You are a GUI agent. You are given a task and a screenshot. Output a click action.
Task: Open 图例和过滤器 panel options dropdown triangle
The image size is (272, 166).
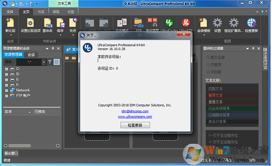pos(247,48)
